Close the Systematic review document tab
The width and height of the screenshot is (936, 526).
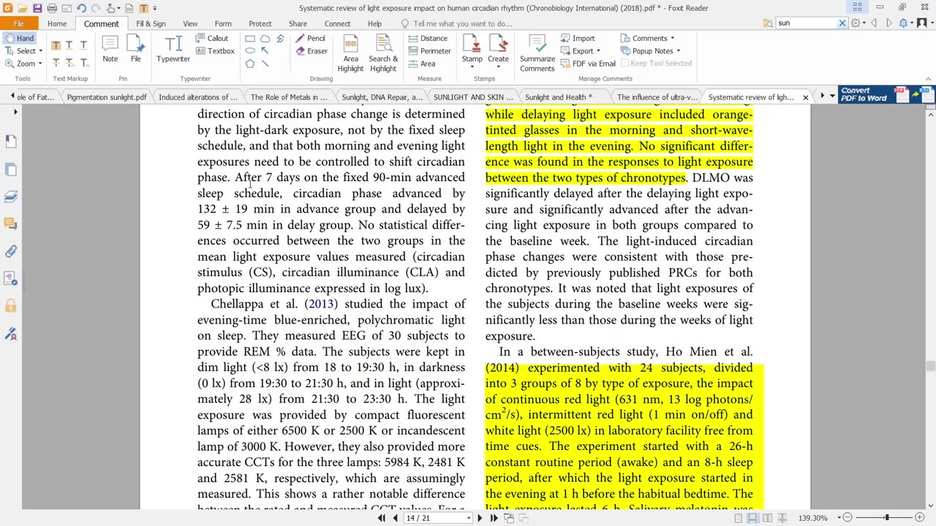tap(806, 97)
